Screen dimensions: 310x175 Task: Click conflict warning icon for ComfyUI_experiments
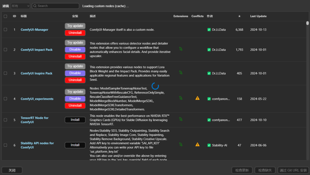click(197, 98)
